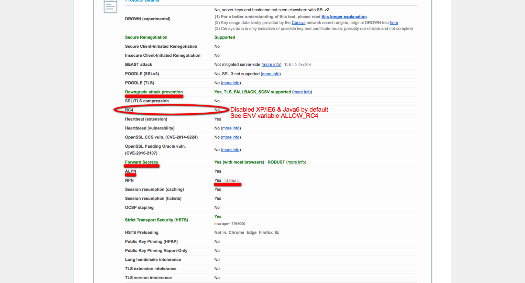Select 'Secure Client-Initiated Renegotiation' label
The height and width of the screenshot is (283, 525).
click(161, 46)
